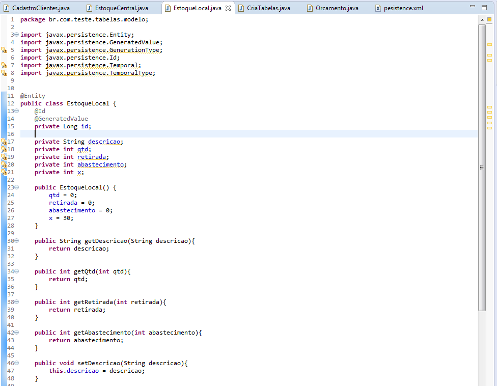Click the warning marker on line 8
The image size is (497, 386).
tap(4, 73)
